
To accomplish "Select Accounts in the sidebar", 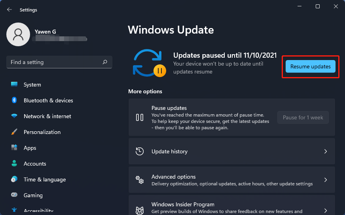I will click(59, 164).
